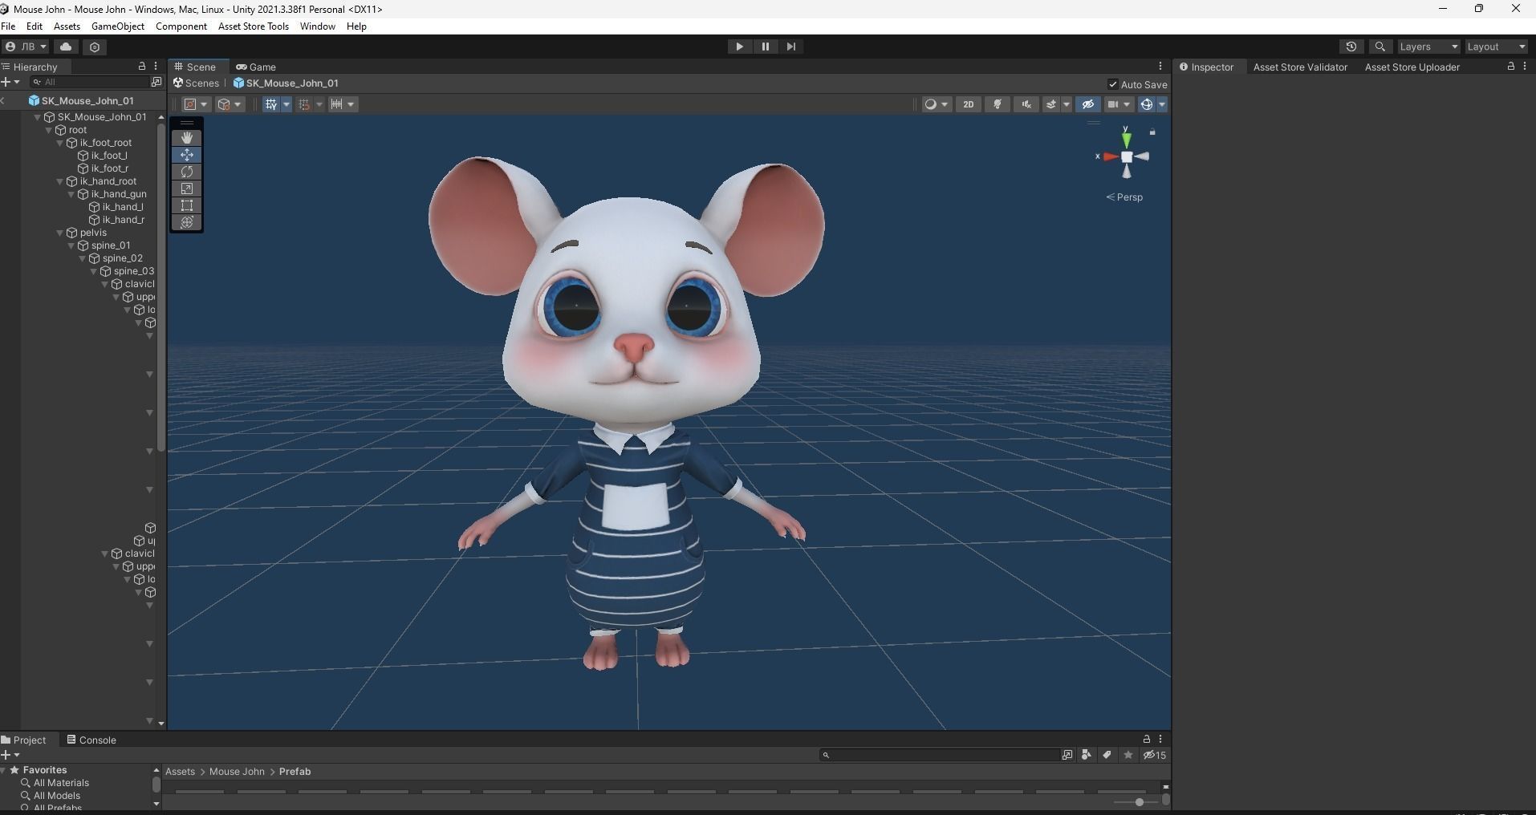Select the Move tool
This screenshot has width=1536, height=815.
pos(187,155)
